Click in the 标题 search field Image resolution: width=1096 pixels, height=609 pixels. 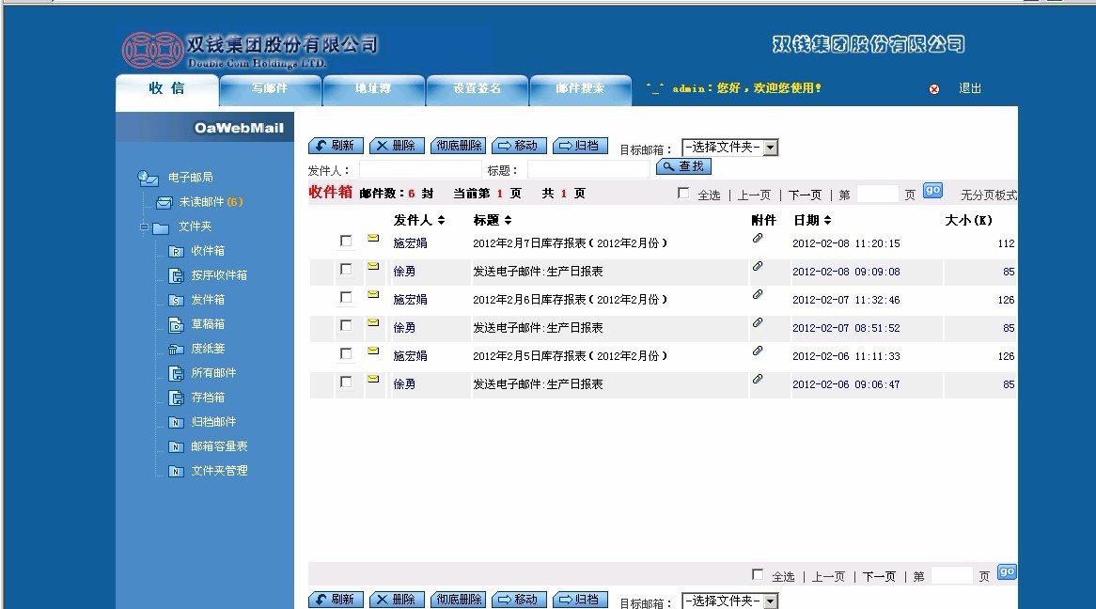click(589, 170)
